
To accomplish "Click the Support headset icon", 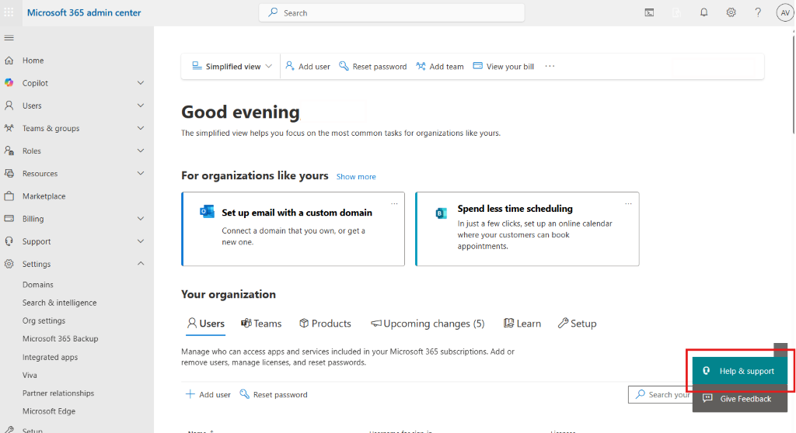I will [9, 241].
